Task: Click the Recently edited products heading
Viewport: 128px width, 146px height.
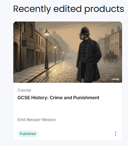Action: point(69,9)
